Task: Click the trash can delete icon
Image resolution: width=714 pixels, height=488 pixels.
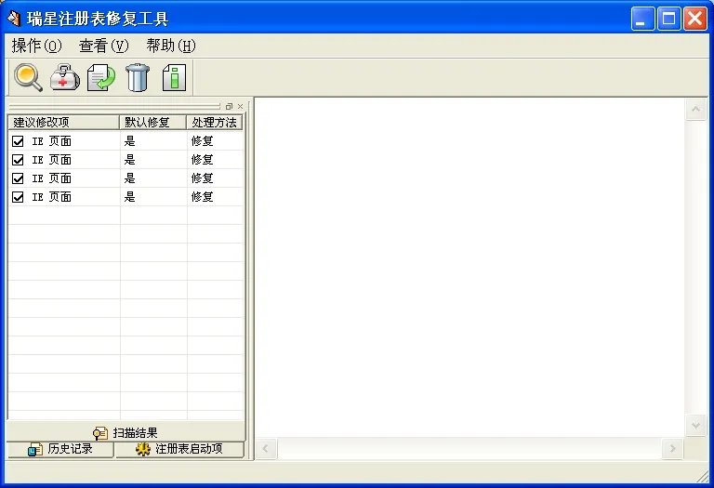Action: [x=137, y=77]
